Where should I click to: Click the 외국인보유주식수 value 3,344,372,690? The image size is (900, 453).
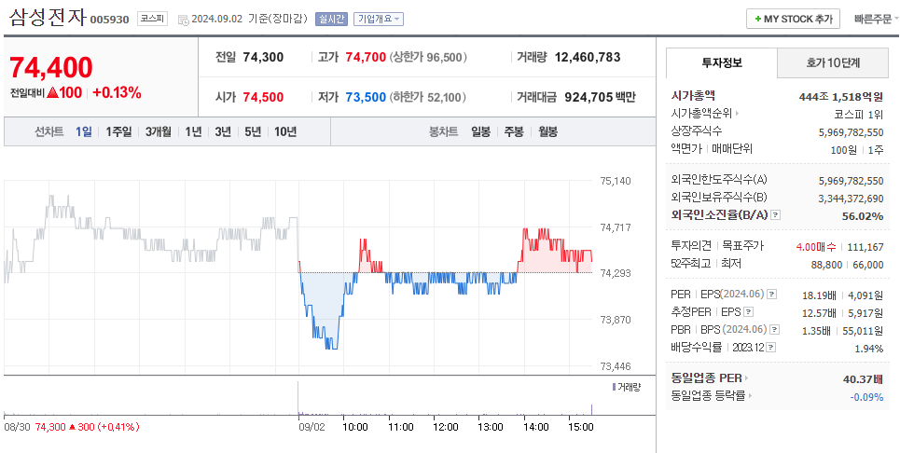(851, 199)
